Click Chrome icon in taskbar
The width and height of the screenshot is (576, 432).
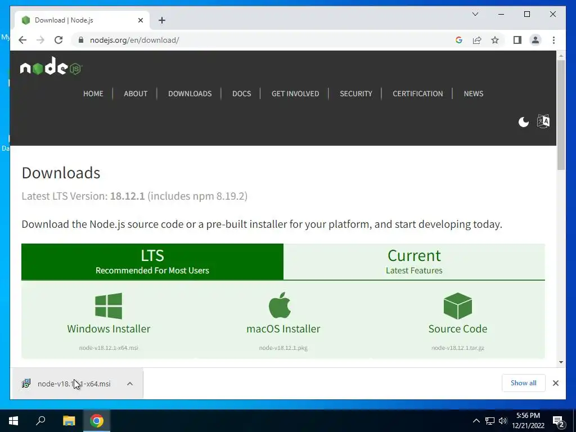coord(97,421)
